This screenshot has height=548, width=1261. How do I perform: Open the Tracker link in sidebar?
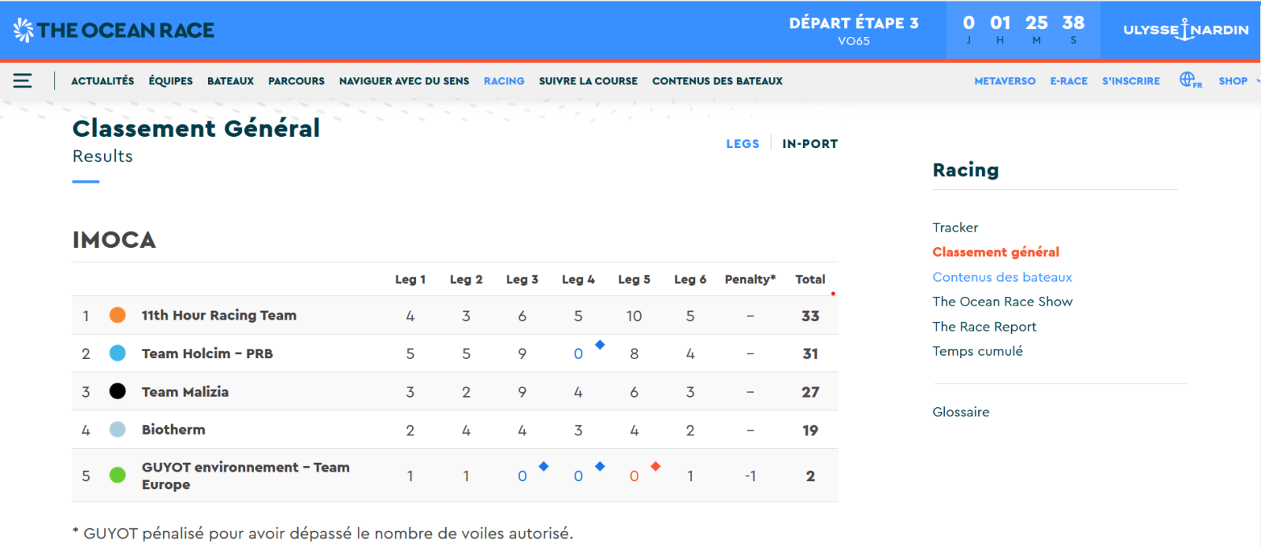[954, 228]
